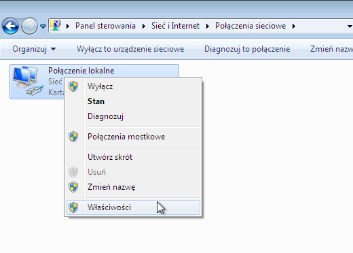Click Sieć i Internet breadcrumb link
Image resolution: width=353 pixels, height=253 pixels.
coord(175,26)
